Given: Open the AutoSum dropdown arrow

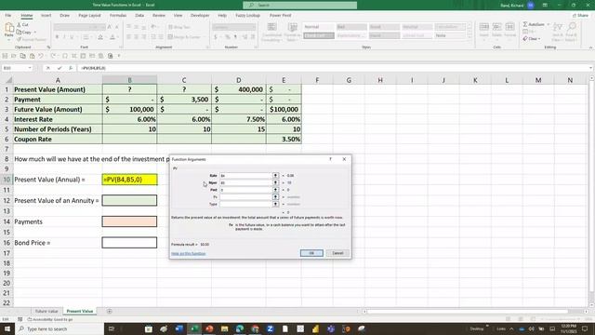Looking at the screenshot, I should point(549,24).
